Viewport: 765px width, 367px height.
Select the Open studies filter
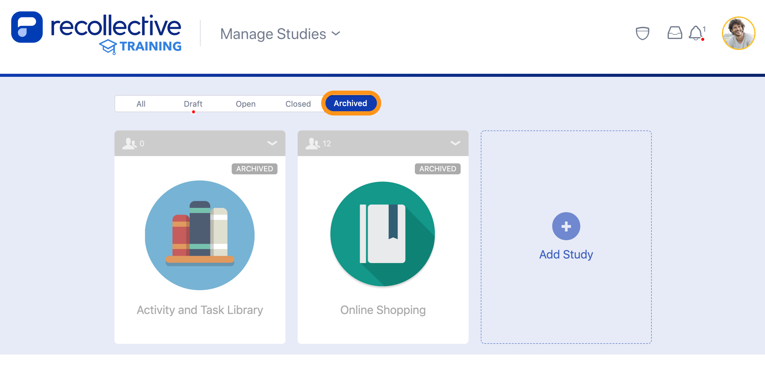[245, 104]
